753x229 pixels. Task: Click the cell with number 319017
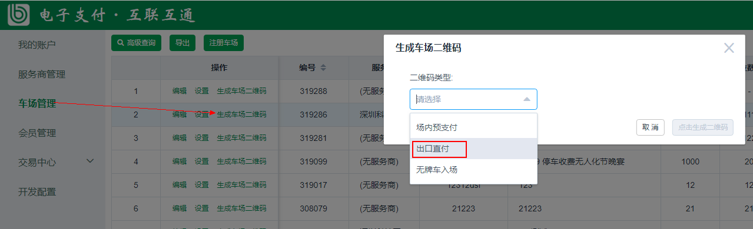click(x=314, y=185)
